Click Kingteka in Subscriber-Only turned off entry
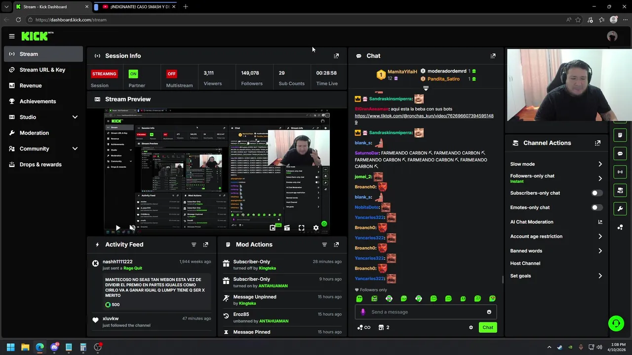Screen dimensions: 632x355 267,268
